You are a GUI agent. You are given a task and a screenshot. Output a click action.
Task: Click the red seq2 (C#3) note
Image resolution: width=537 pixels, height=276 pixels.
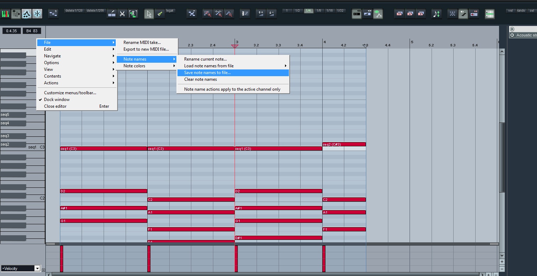pos(344,145)
